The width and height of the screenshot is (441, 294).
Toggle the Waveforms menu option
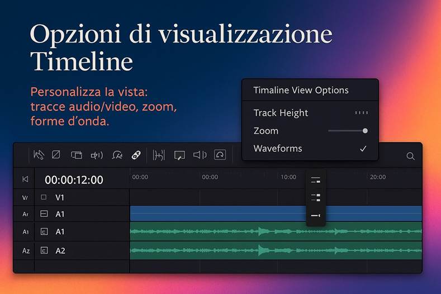point(310,148)
